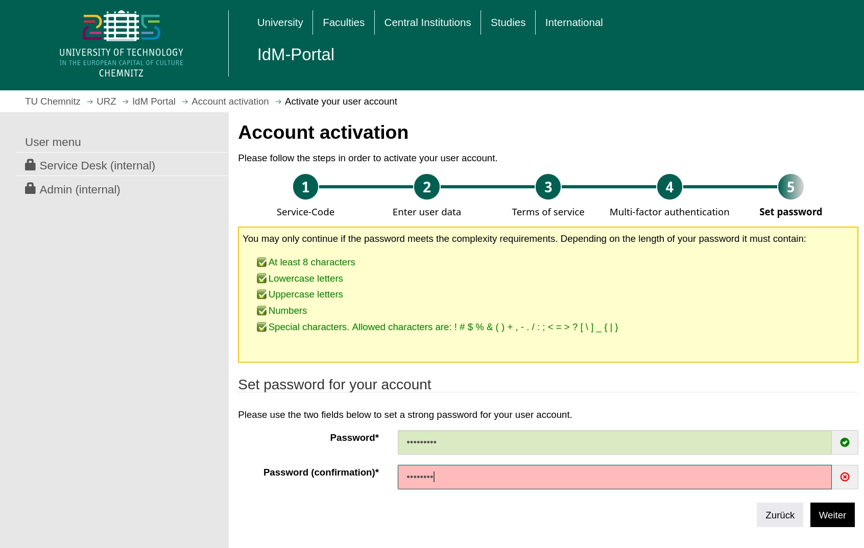The height and width of the screenshot is (548, 864).
Task: Click the Weiter button
Action: pyautogui.click(x=832, y=515)
